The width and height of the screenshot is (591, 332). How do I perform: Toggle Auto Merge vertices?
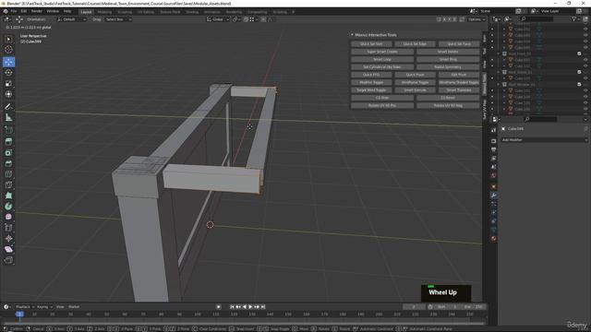pos(462,19)
